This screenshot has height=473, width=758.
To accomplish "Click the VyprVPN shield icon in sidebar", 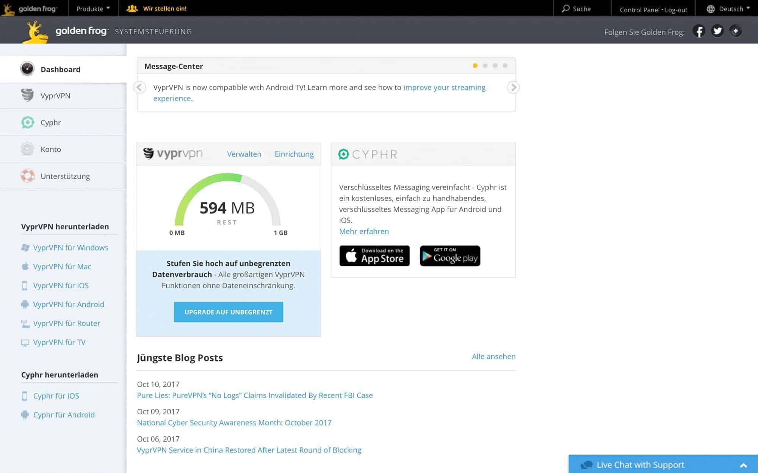I will (27, 95).
